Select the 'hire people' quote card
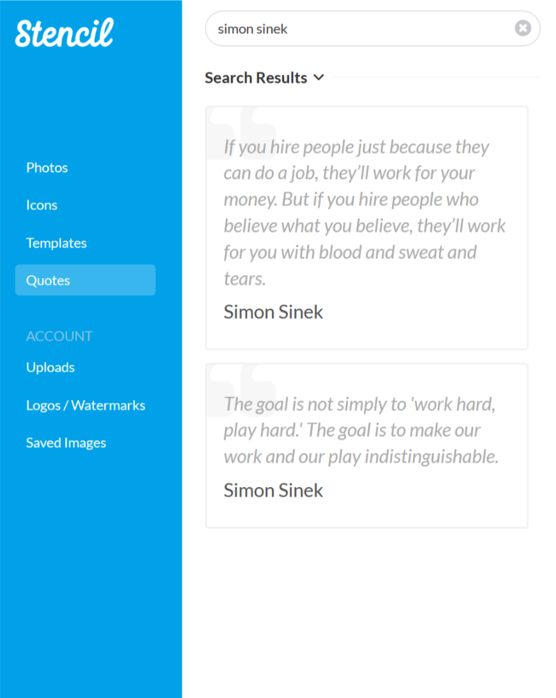This screenshot has height=698, width=556. click(x=367, y=228)
